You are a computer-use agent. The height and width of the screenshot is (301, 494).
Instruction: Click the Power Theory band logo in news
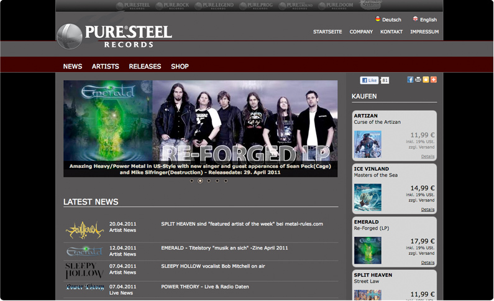coord(85,287)
